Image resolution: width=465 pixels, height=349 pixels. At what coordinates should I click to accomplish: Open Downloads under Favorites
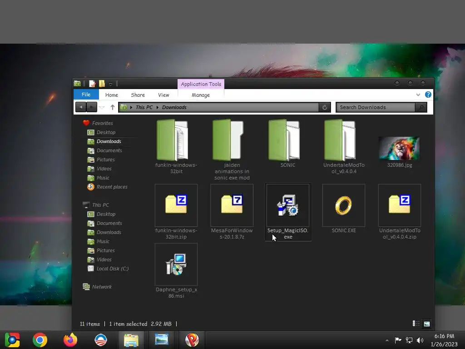(x=109, y=141)
